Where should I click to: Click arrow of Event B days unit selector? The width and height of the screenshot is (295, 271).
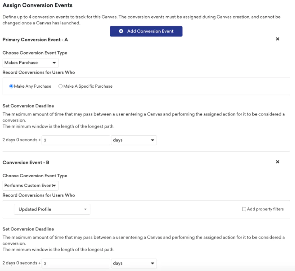click(152, 264)
